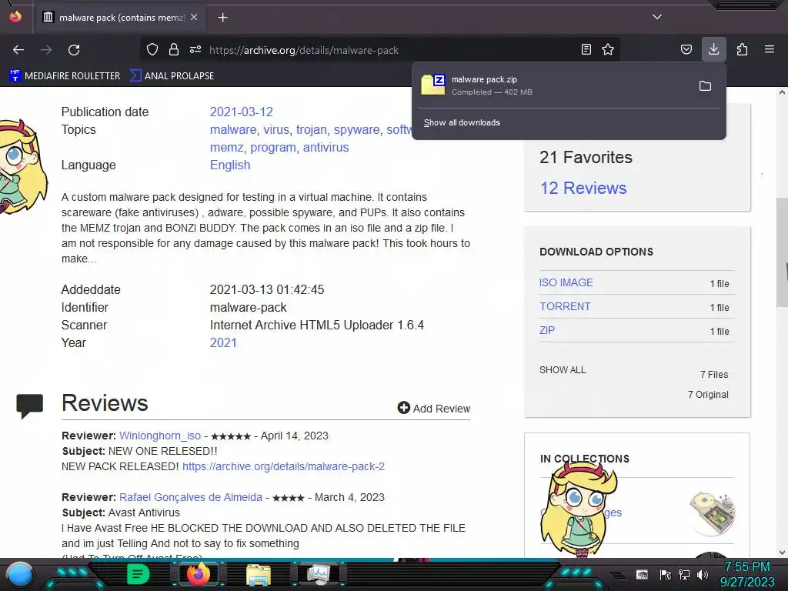Open Firefox View icon
The image size is (788, 591).
[x=15, y=17]
